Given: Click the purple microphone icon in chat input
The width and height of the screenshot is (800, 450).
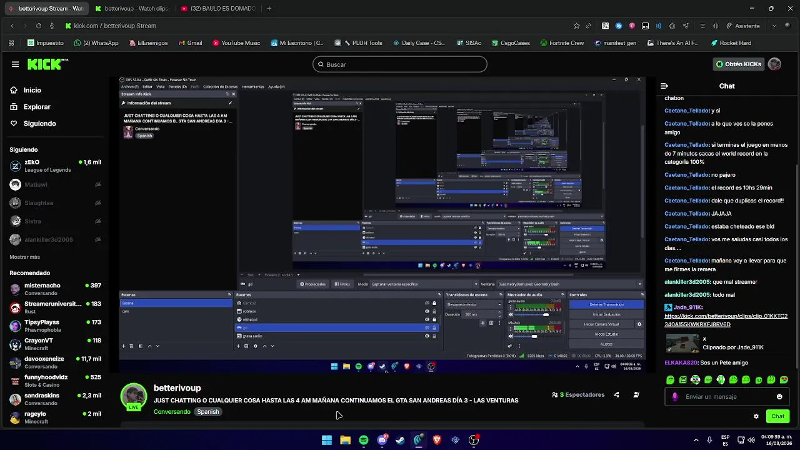Looking at the screenshot, I should tap(675, 397).
